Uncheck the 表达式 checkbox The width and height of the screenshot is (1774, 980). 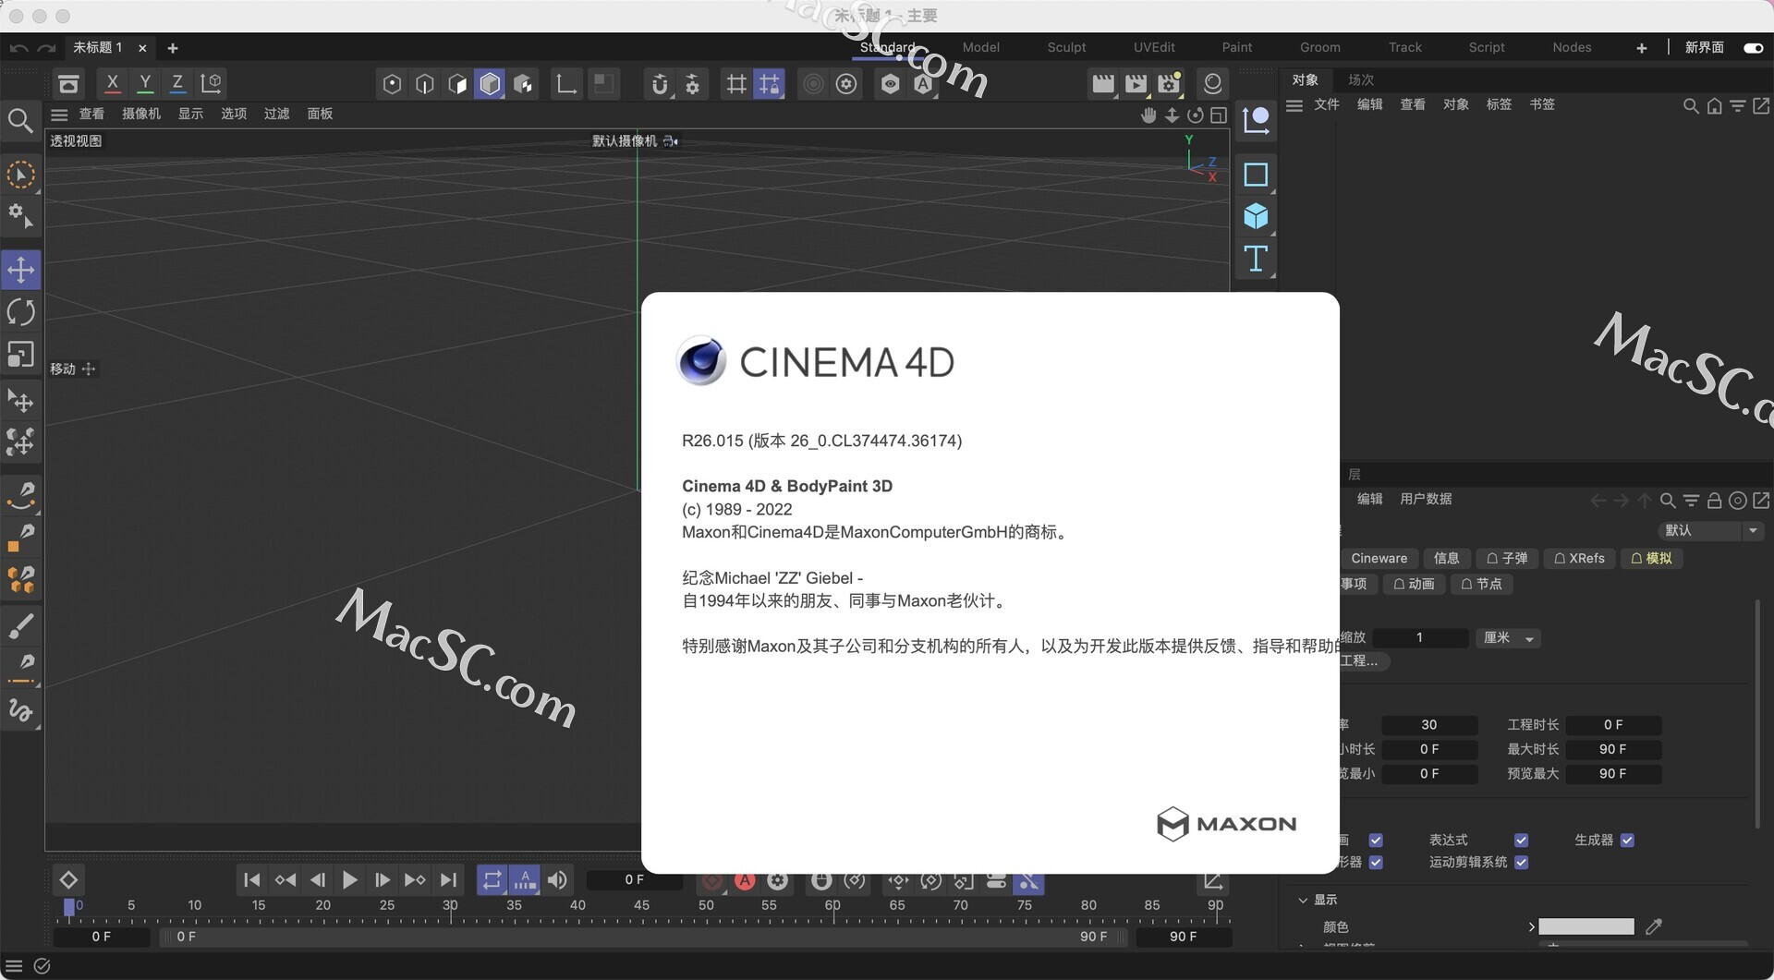(x=1521, y=840)
